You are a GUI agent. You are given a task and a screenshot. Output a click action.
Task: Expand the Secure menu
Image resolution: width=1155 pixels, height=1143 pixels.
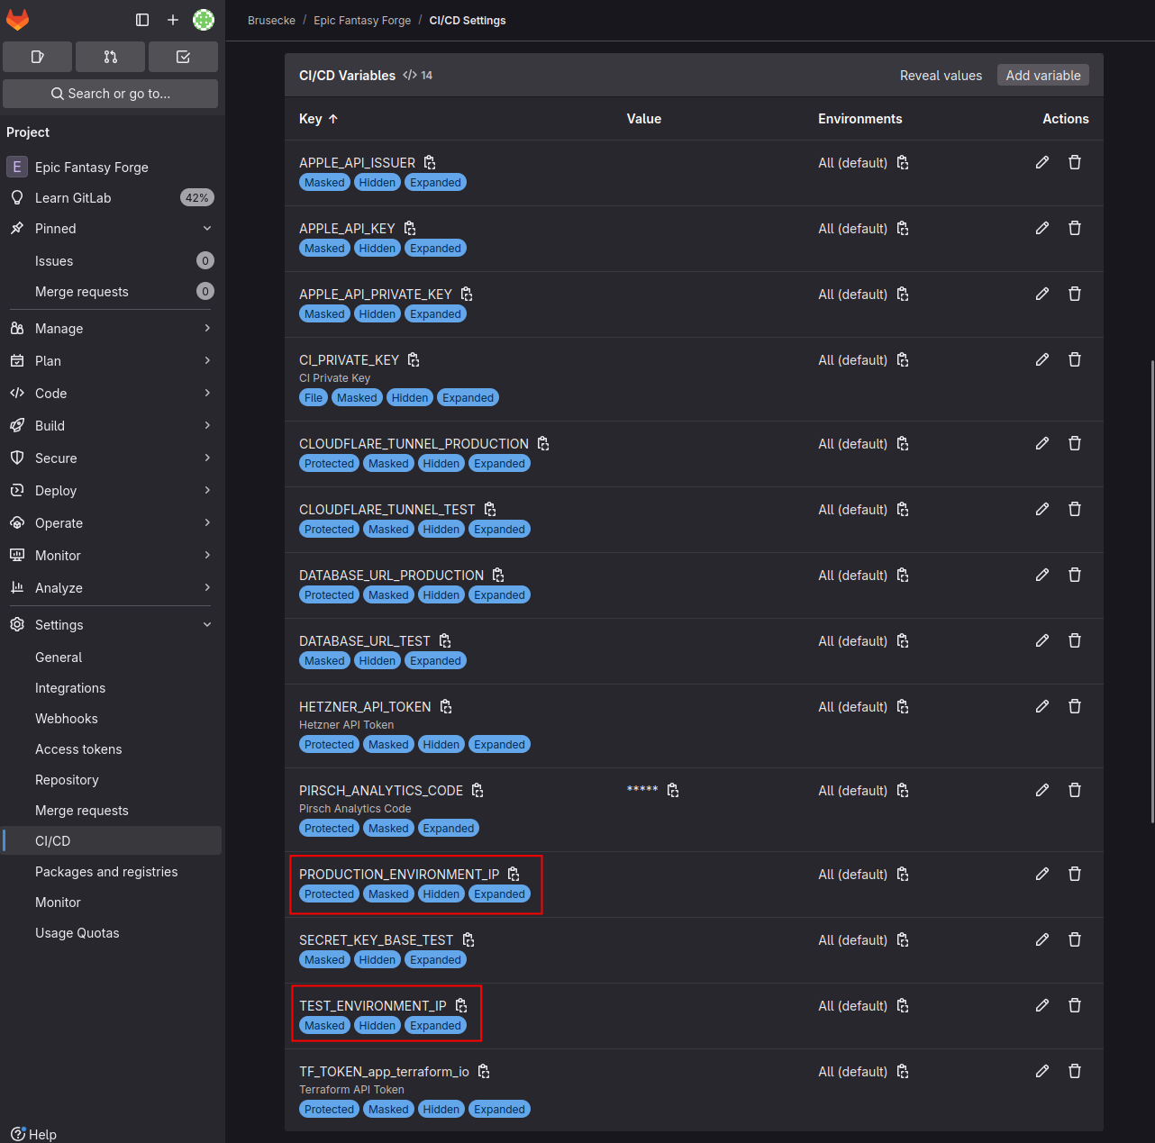click(x=111, y=458)
